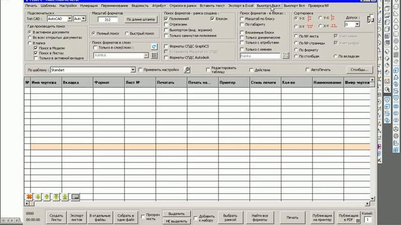
Task: Click the large Печать button at bottom
Action: click(293, 217)
